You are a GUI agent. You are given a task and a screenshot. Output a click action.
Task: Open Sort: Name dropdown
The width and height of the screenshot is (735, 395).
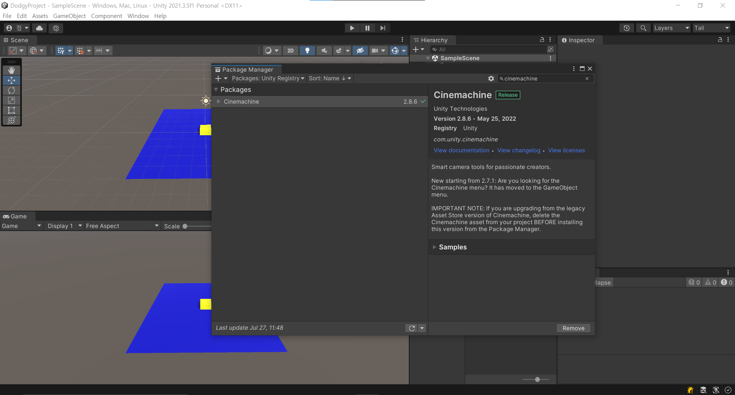[x=330, y=79]
